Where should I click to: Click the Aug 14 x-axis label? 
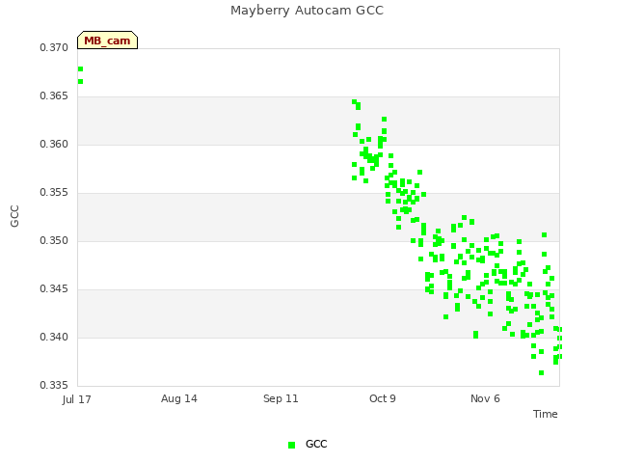click(x=179, y=398)
